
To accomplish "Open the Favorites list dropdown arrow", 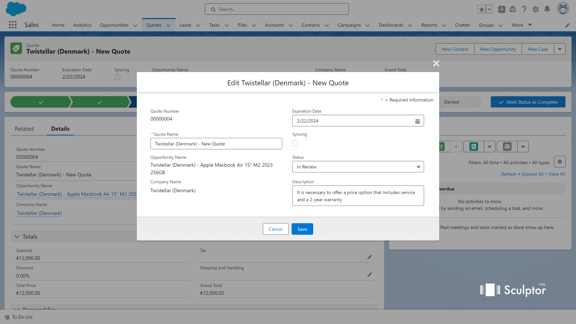I will [x=489, y=9].
